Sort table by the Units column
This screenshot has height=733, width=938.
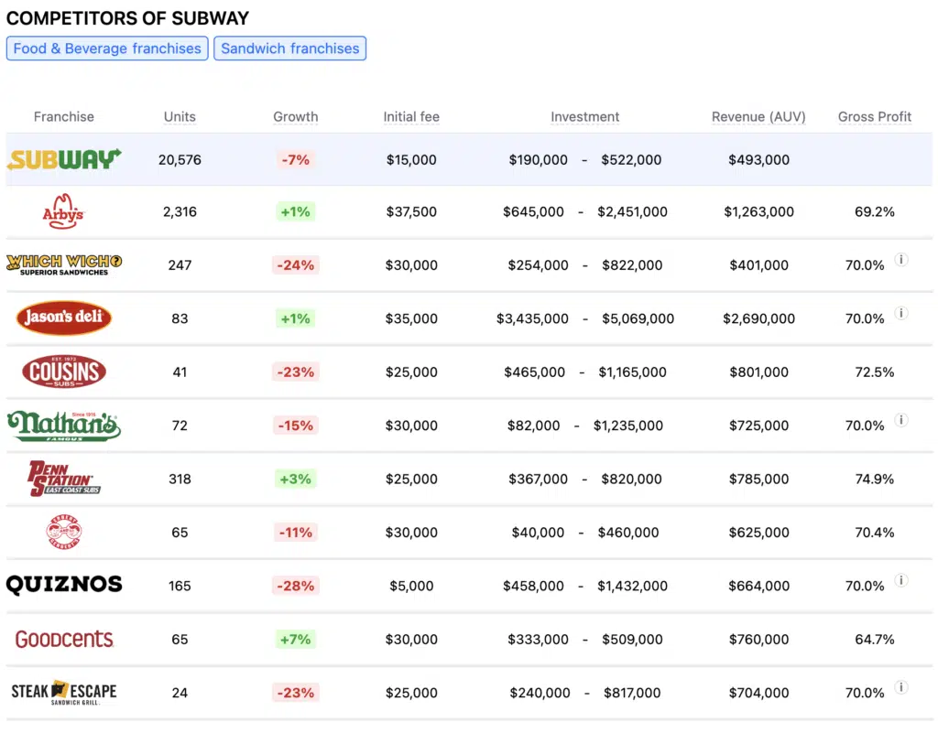click(180, 116)
